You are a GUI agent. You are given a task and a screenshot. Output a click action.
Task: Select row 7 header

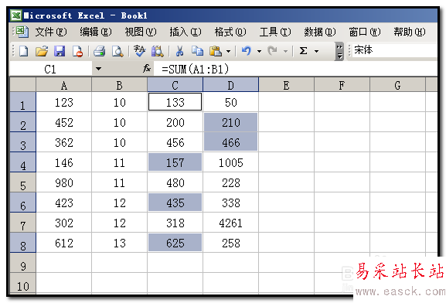coord(22,223)
